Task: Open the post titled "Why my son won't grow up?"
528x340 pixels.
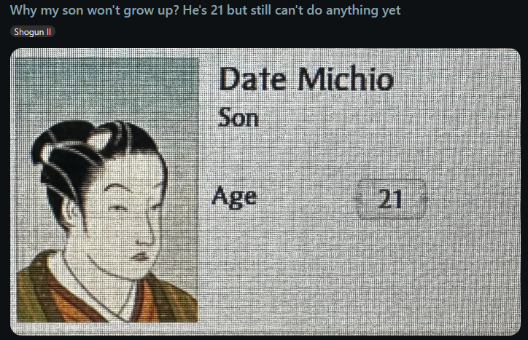Action: [x=205, y=10]
